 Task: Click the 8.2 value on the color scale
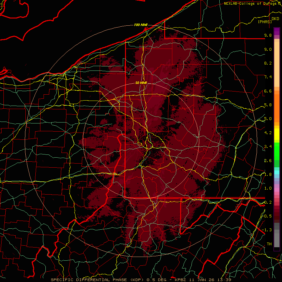(268, 63)
